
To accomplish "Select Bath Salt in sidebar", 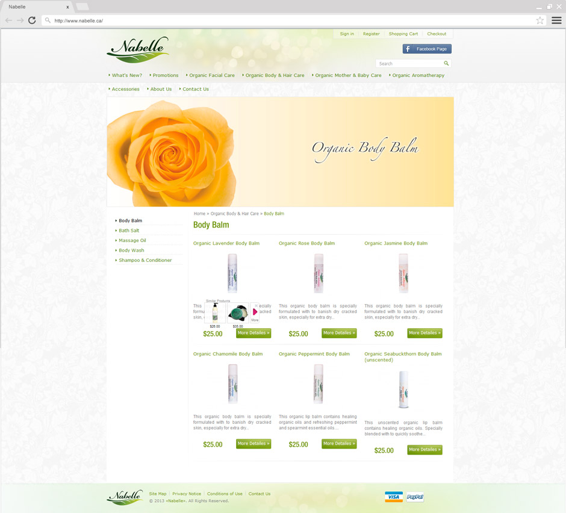I will pyautogui.click(x=129, y=231).
